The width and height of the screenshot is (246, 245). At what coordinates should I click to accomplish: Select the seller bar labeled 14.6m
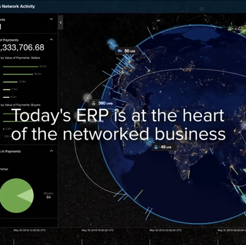[10, 82]
